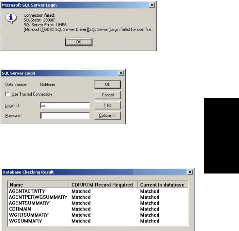239x231 pixels.
Task: Click the Login failed for user 'sa' message
Action: (131, 29)
